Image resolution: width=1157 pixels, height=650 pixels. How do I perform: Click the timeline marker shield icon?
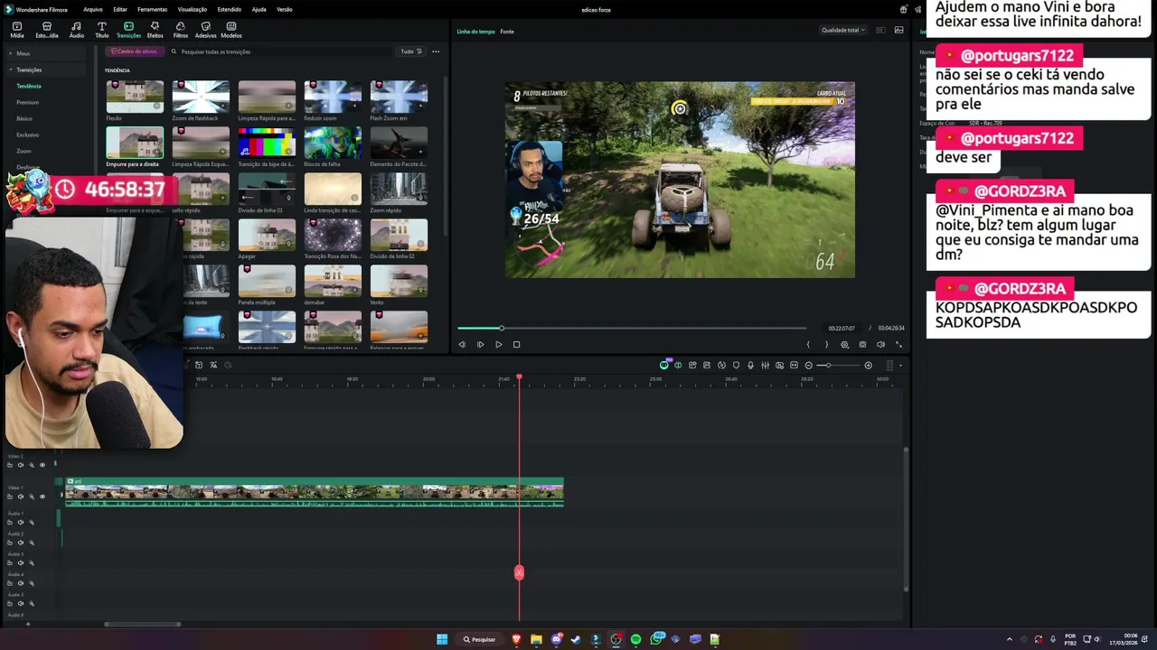pyautogui.click(x=736, y=365)
